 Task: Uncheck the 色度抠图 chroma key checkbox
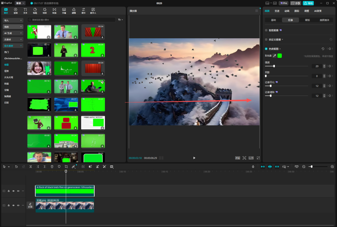(x=266, y=49)
